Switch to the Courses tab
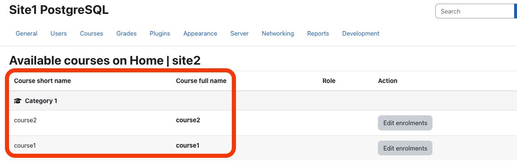 [92, 34]
